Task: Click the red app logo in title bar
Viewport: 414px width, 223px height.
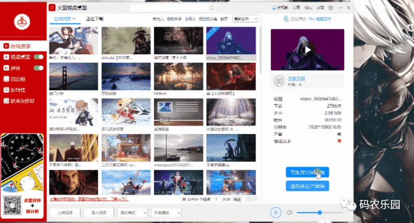Action: click(52, 8)
